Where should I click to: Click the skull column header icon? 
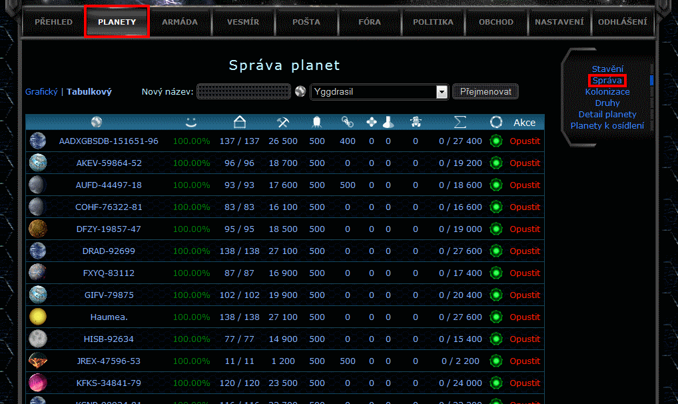pos(415,122)
